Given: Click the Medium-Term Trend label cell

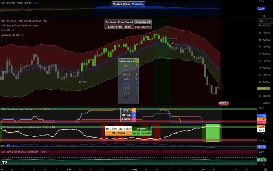Looking at the screenshot, I should [x=120, y=22].
